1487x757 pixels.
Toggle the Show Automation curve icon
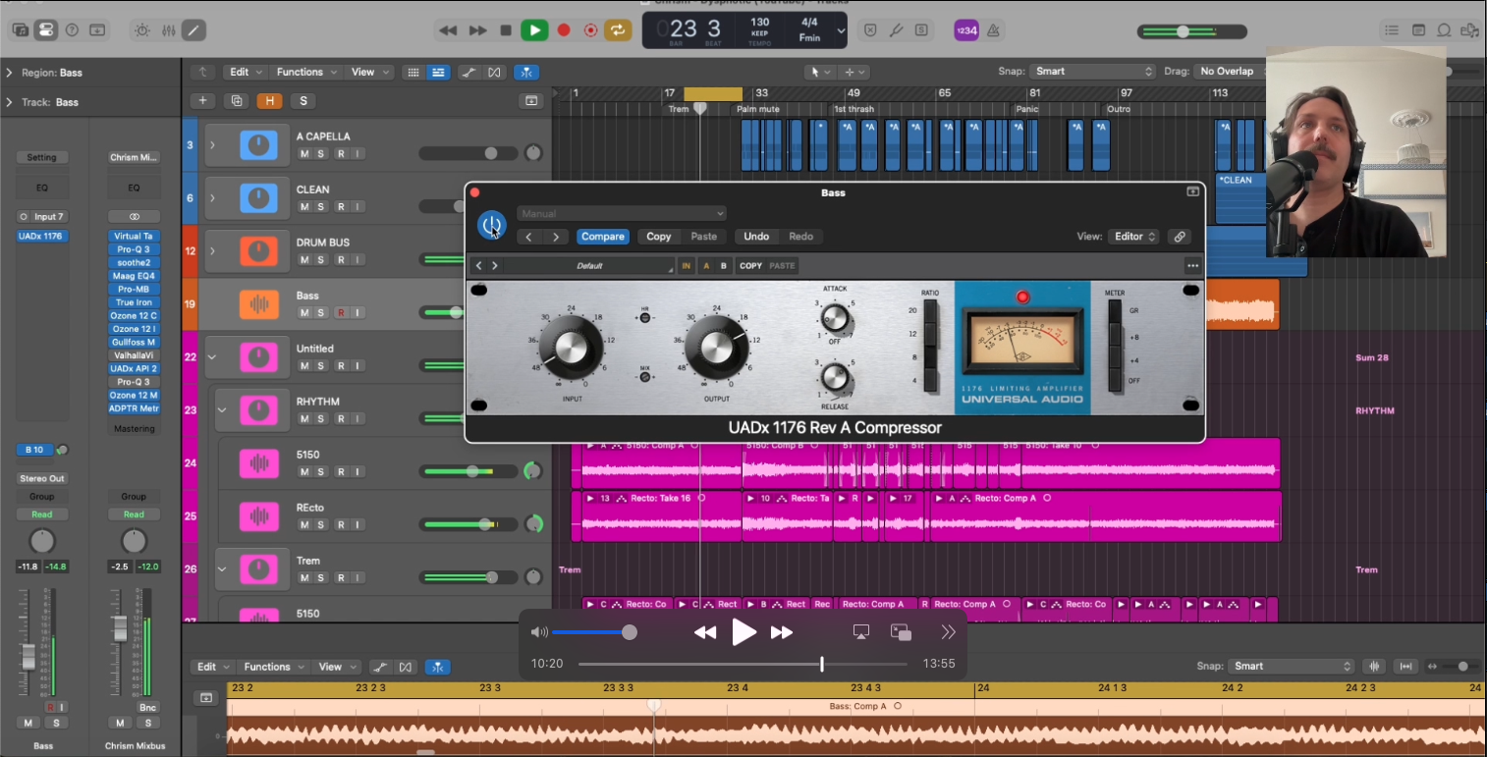click(x=469, y=72)
